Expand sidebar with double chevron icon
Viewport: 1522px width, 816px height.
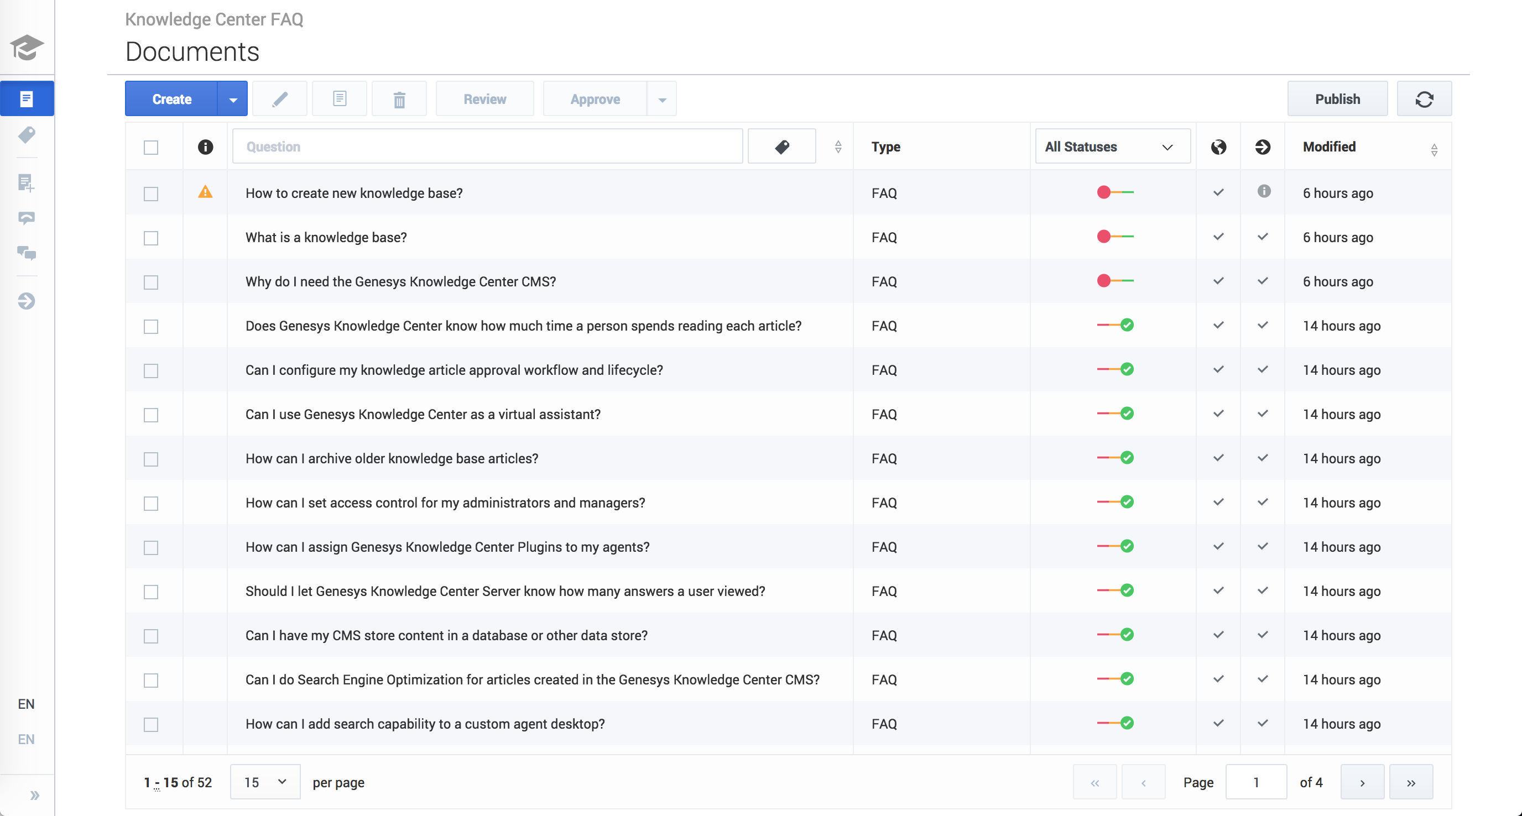pos(34,795)
